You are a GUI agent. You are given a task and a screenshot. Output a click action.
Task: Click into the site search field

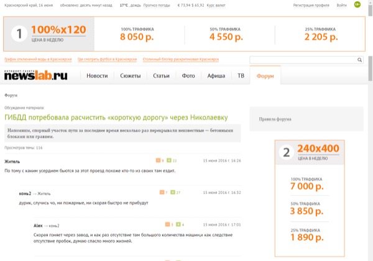pos(302,60)
